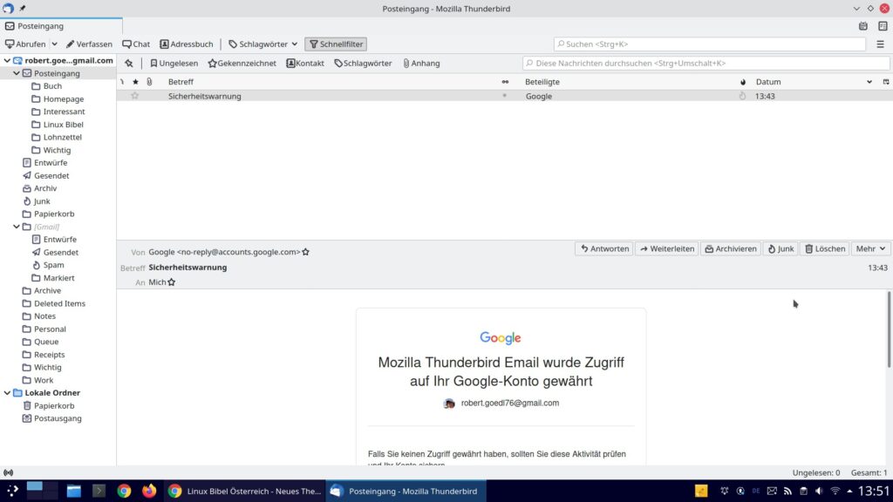The image size is (893, 502).
Task: Star the sender Google contact
Action: pyautogui.click(x=306, y=252)
